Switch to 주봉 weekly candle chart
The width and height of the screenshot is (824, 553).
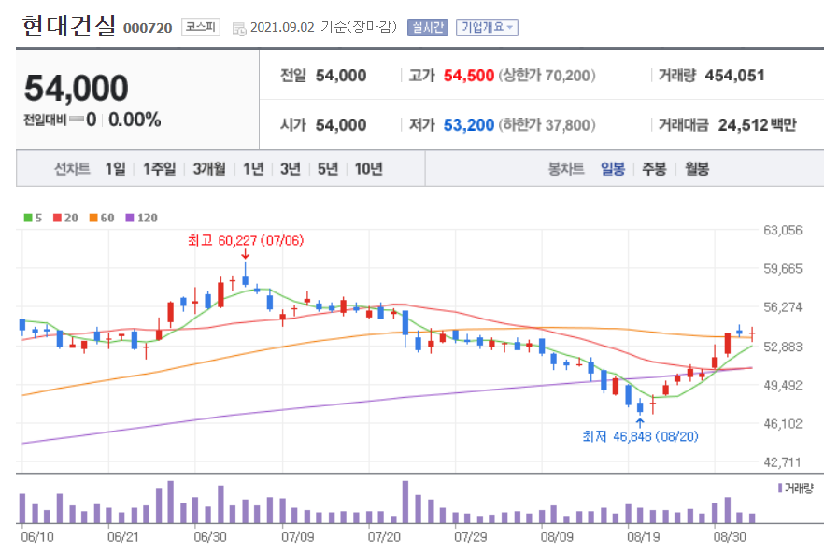tap(654, 169)
